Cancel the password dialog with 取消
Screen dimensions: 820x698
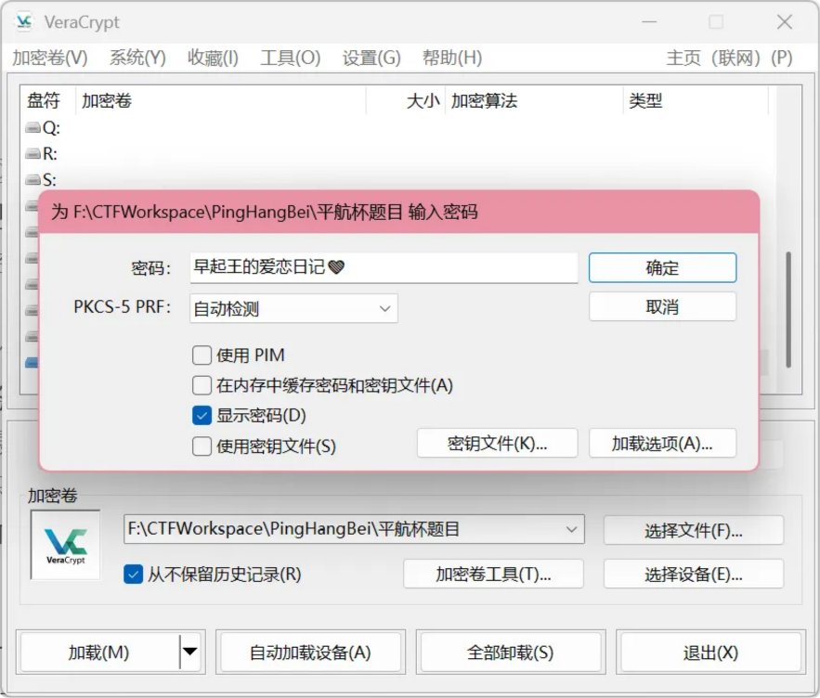(x=662, y=306)
